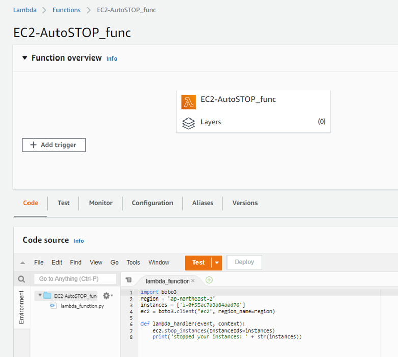Switch to the Monitor tab

point(101,203)
